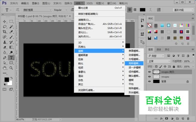196x122 pixels.
Task: Open the layer filter 类型 dropdown
Action: coord(156,56)
